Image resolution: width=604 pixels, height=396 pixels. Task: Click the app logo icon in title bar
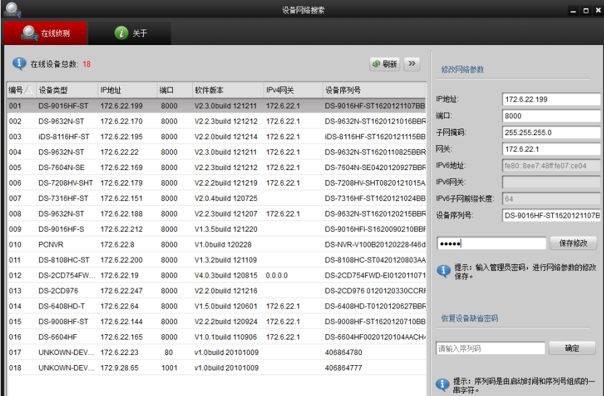point(13,10)
